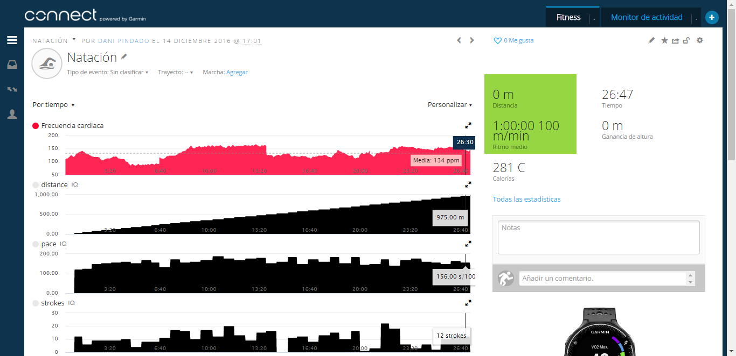Mark activity as favorite with star
This screenshot has width=736, height=356.
[x=664, y=40]
